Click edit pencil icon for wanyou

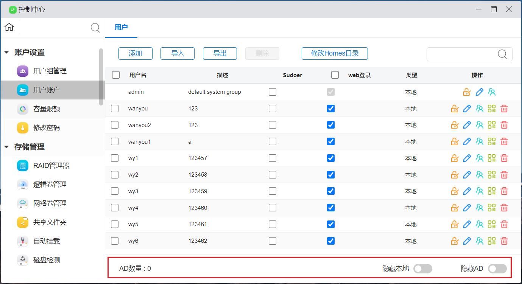[x=467, y=109]
